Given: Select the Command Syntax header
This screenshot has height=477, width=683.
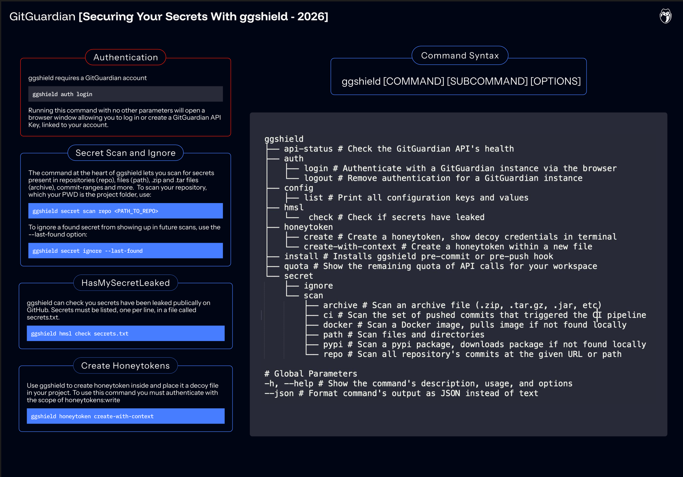Looking at the screenshot, I should tap(460, 55).
